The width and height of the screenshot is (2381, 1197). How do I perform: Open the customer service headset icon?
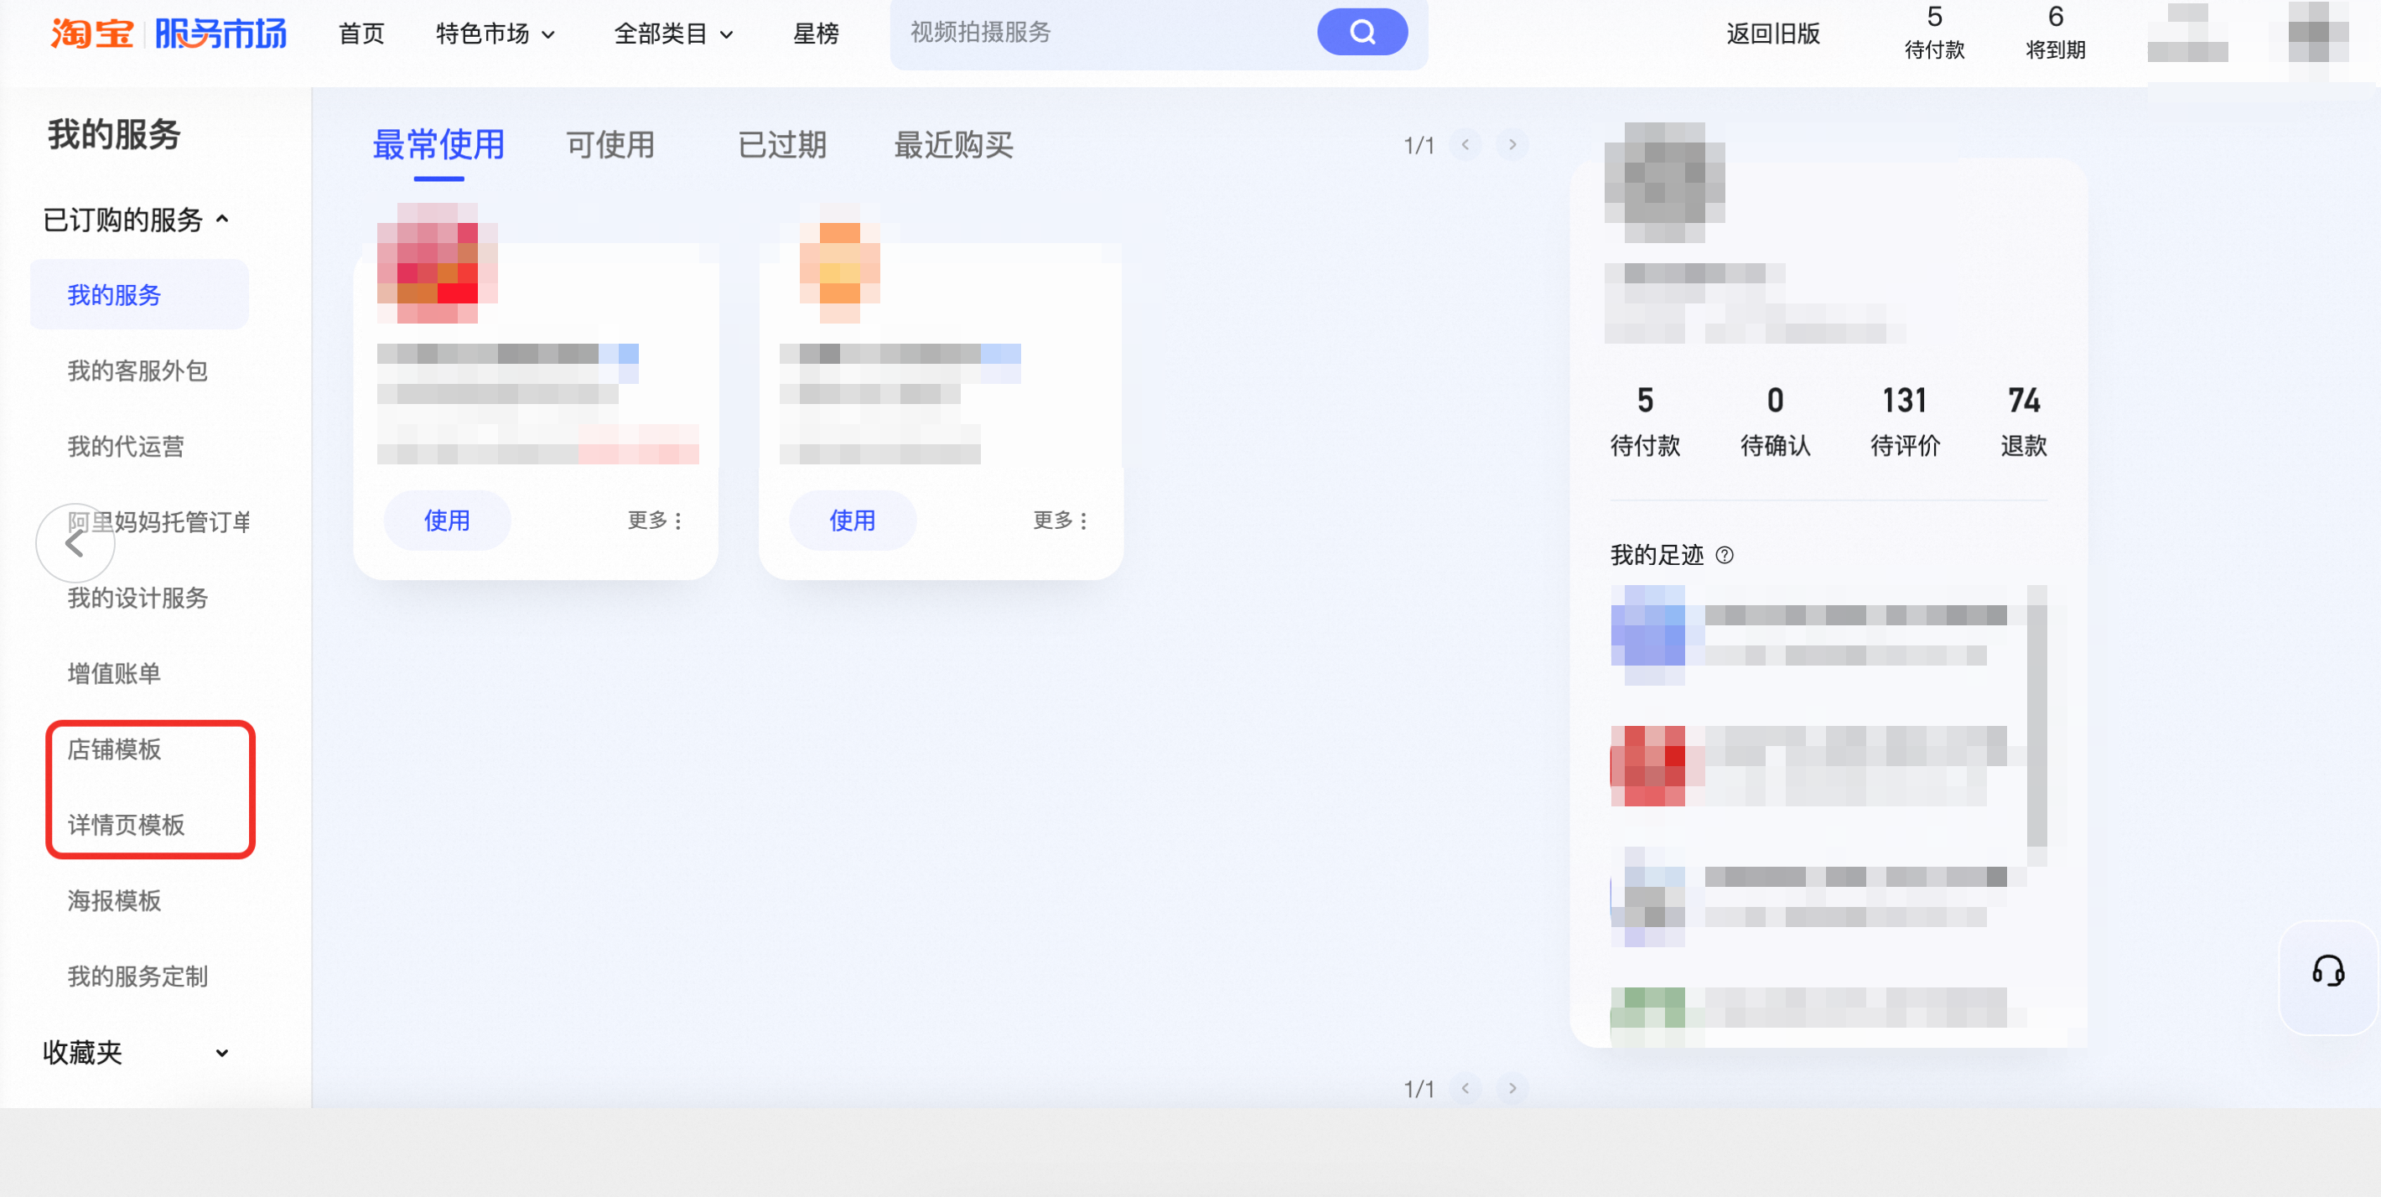point(2327,972)
